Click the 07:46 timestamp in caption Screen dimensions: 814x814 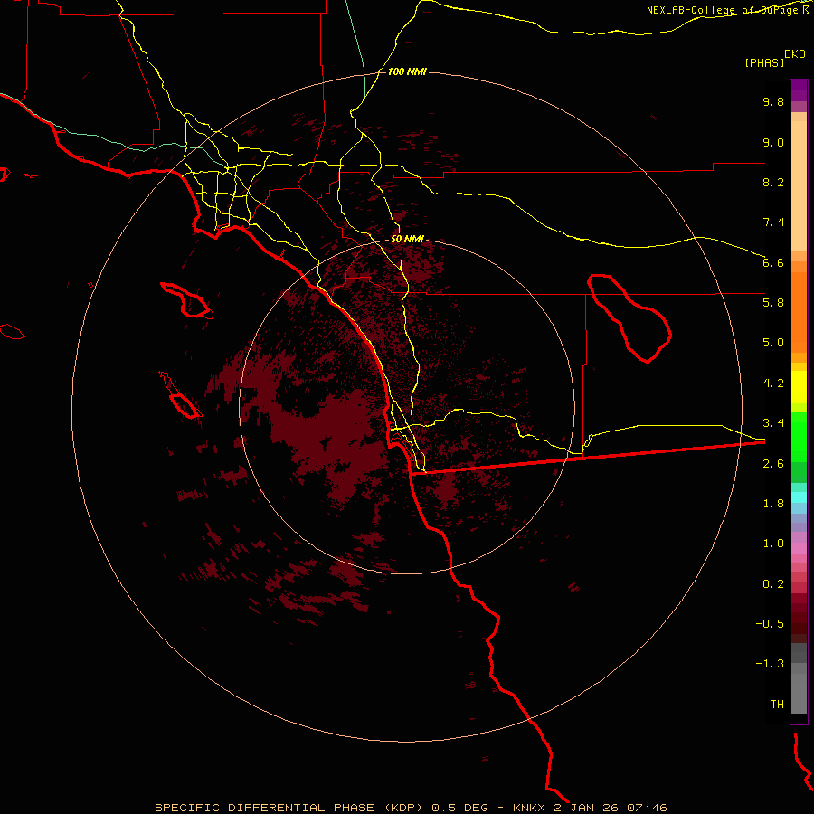coord(647,808)
